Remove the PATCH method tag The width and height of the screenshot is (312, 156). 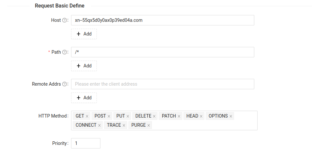[179, 116]
